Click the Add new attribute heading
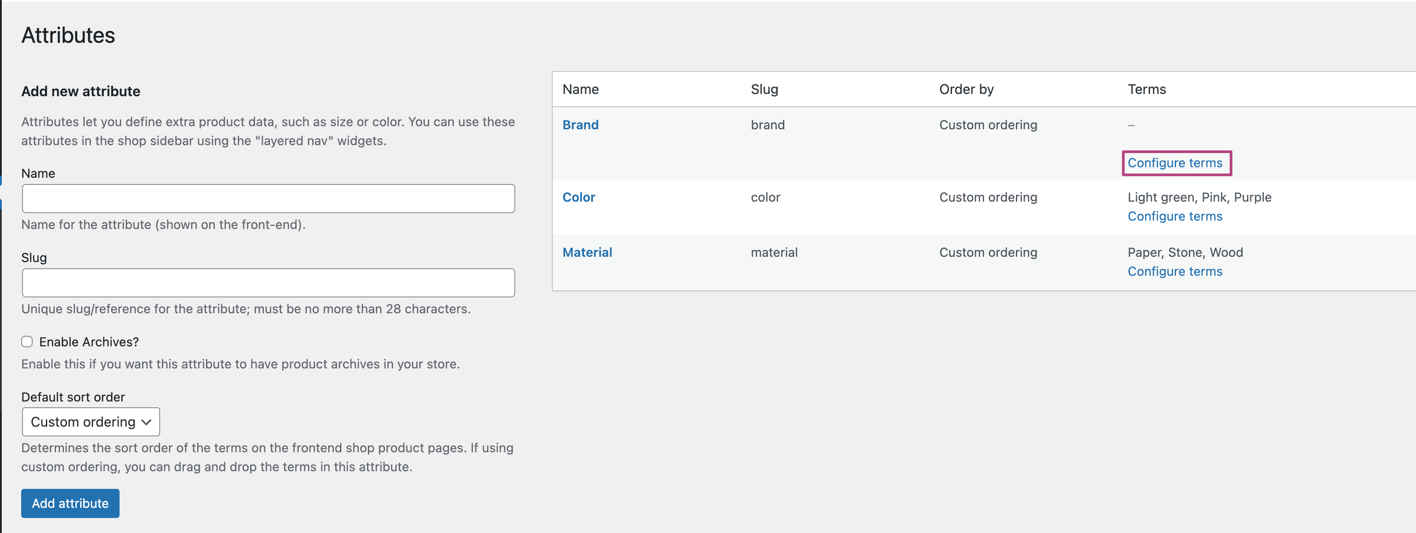Viewport: 1416px width, 533px height. [x=81, y=91]
